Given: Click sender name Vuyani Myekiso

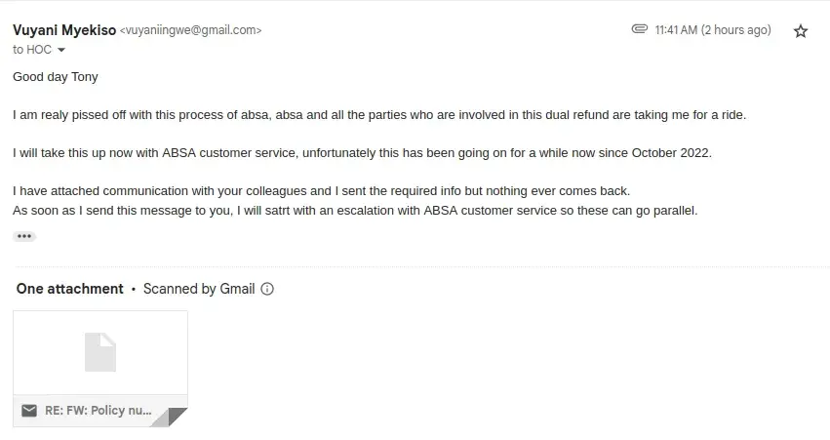Looking at the screenshot, I should 64,30.
